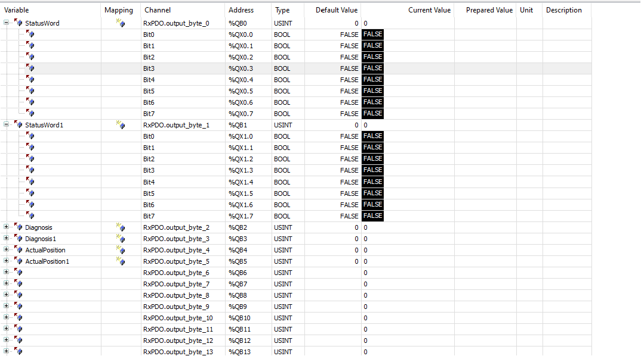This screenshot has width=641, height=356.
Task: Click the Diagnosis row mapping icon
Action: click(121, 227)
